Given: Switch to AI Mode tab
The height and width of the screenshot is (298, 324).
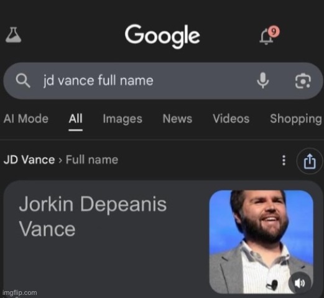Looking at the screenshot, I should (x=26, y=119).
